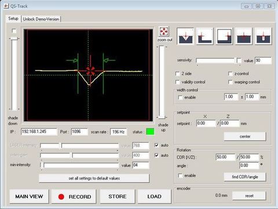This screenshot has height=209, width=278.
Task: Click the RECORD button
Action: point(74,197)
